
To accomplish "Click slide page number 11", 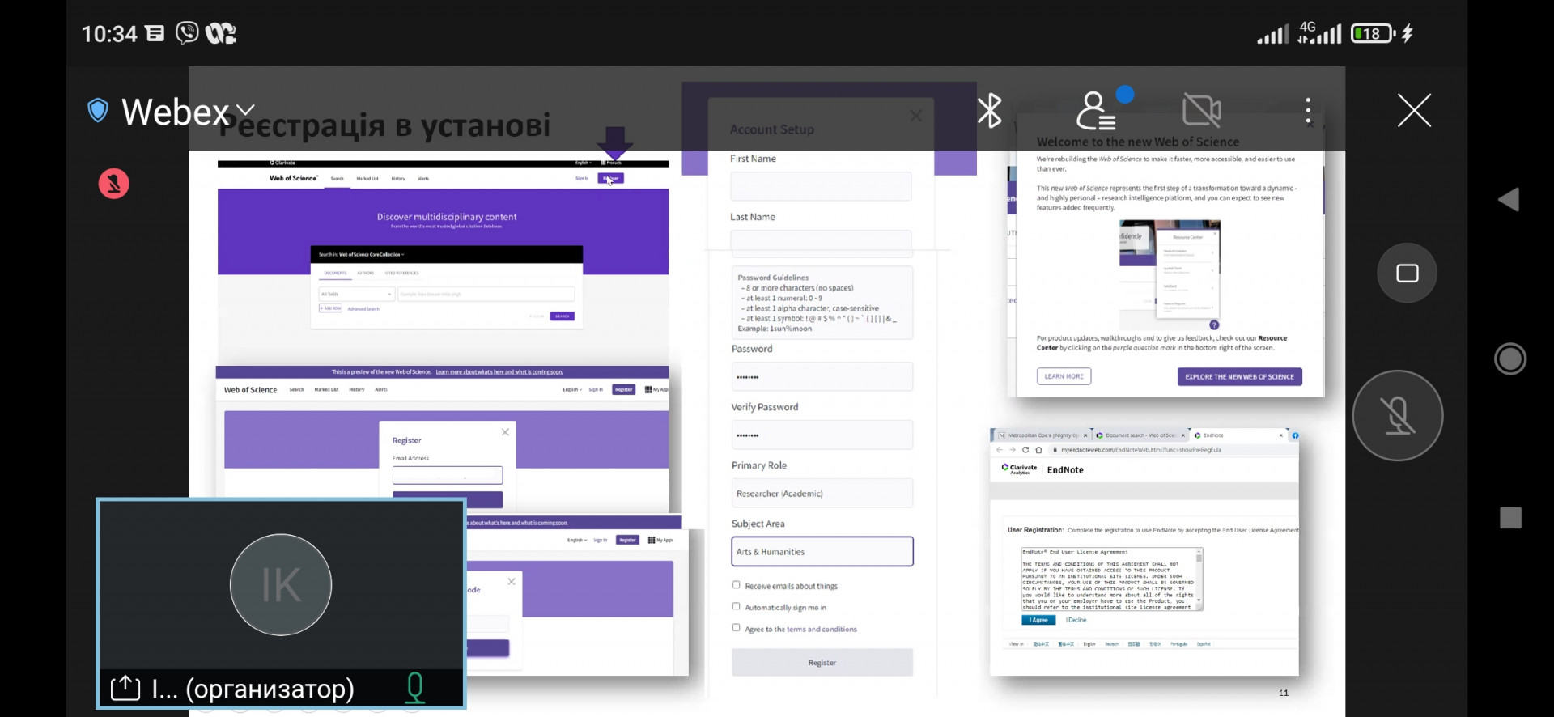I will [1284, 693].
